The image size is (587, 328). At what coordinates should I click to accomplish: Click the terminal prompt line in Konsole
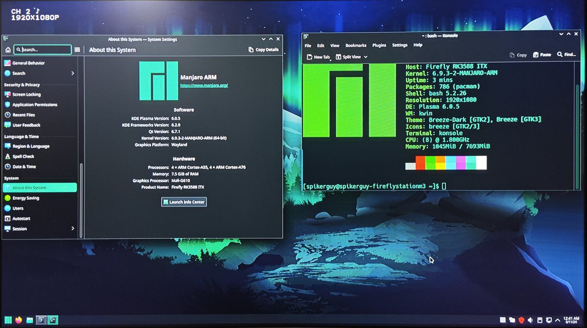(375, 186)
